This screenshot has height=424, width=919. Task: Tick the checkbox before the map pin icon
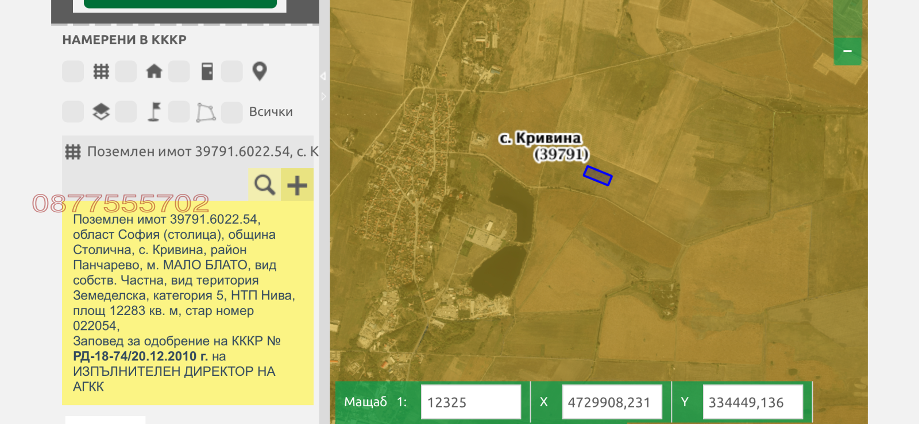point(232,72)
